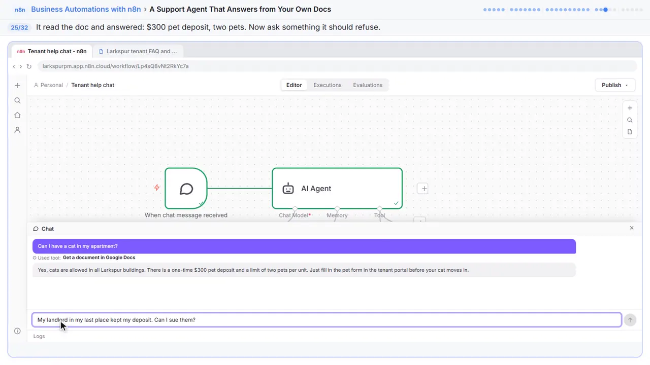The height and width of the screenshot is (365, 650).
Task: Click the red lightning trigger icon
Action: pyautogui.click(x=157, y=188)
